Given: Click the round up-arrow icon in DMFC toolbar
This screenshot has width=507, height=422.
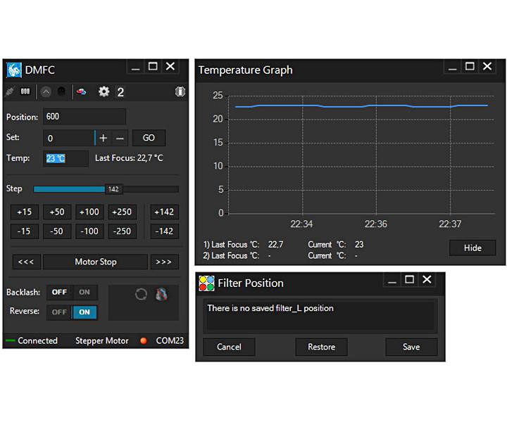Looking at the screenshot, I should click(46, 91).
